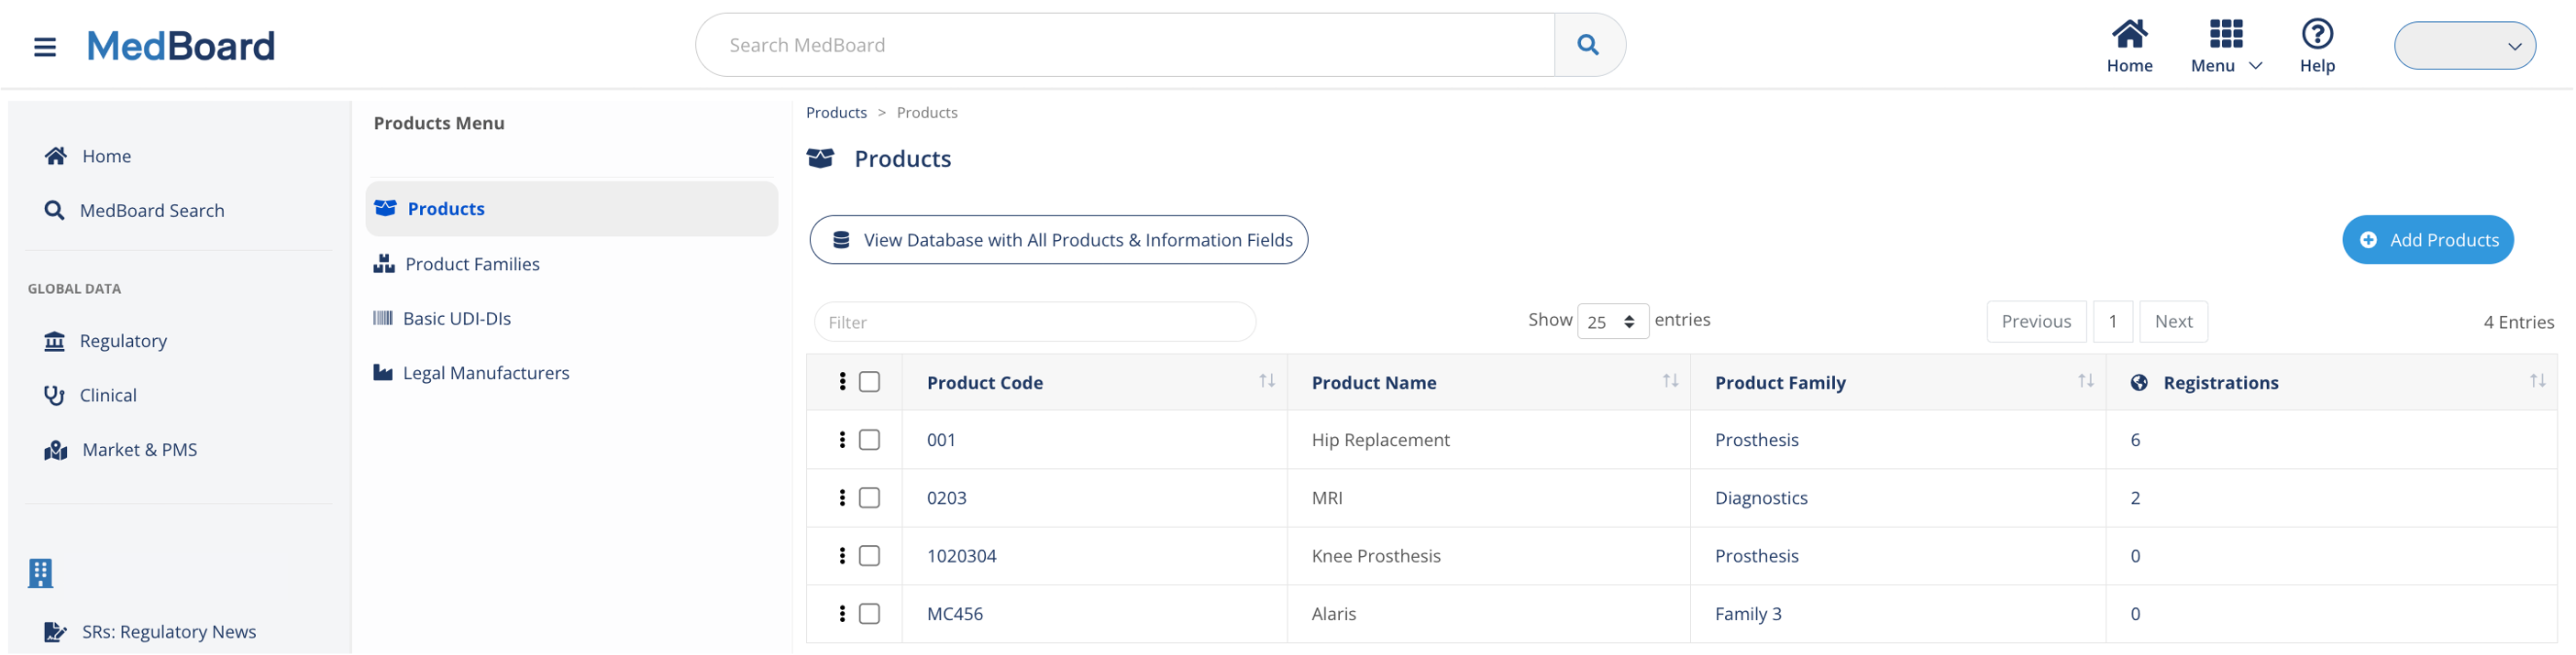Click the Next page button
The height and width of the screenshot is (655, 2576).
click(2175, 322)
